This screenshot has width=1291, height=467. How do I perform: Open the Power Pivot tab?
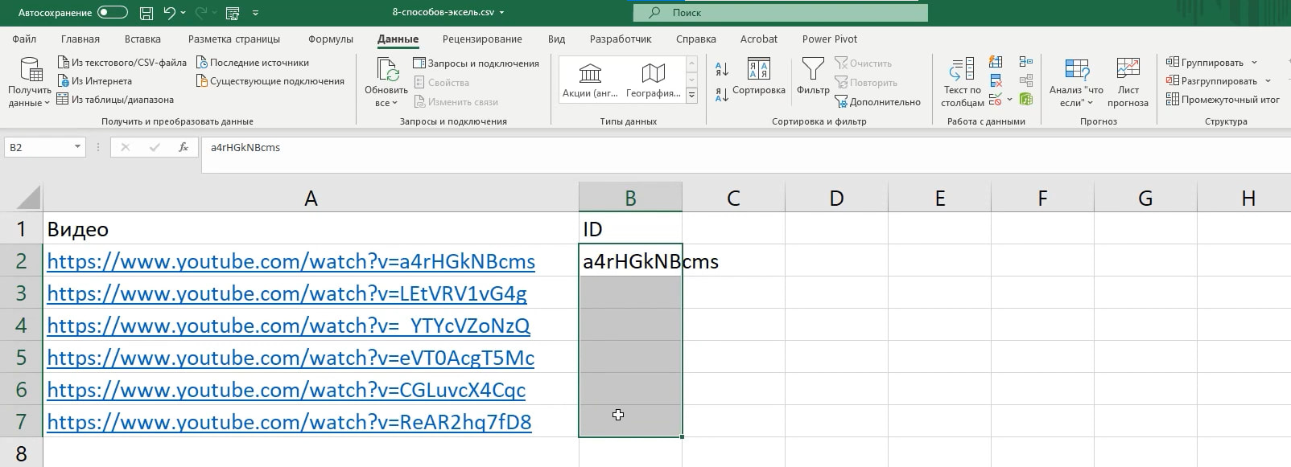point(829,39)
